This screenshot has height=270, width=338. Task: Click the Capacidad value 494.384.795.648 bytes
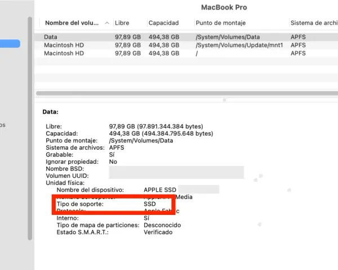(161, 133)
